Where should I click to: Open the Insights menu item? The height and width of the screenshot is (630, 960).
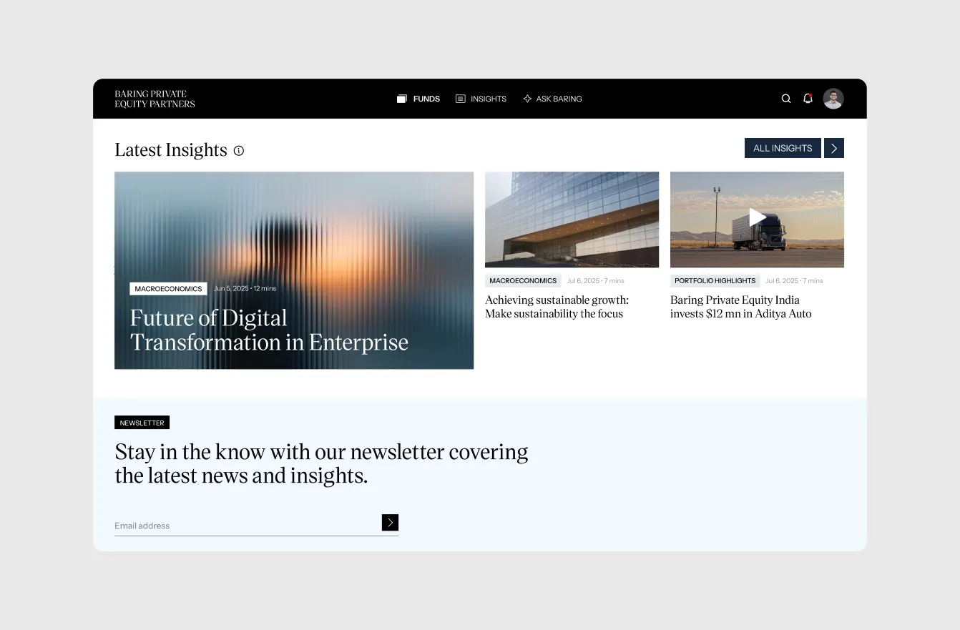click(481, 99)
